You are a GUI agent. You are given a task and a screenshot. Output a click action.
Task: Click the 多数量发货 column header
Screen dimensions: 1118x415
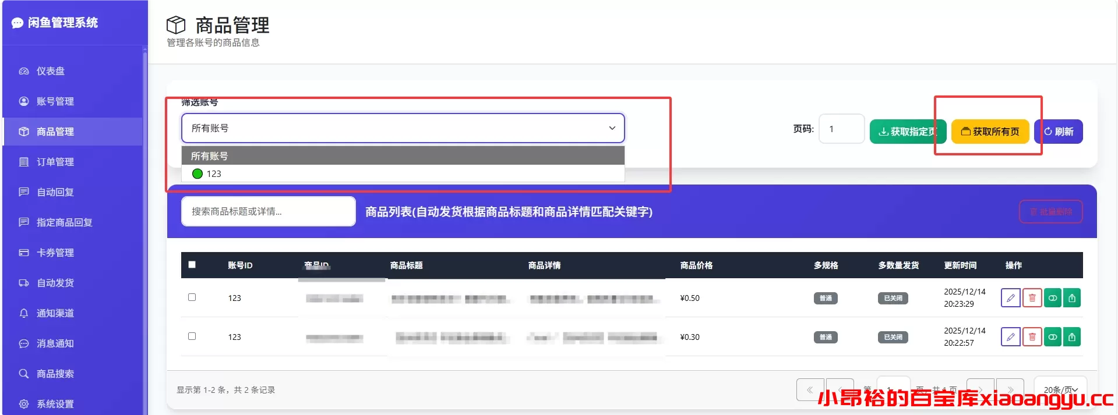click(x=898, y=265)
